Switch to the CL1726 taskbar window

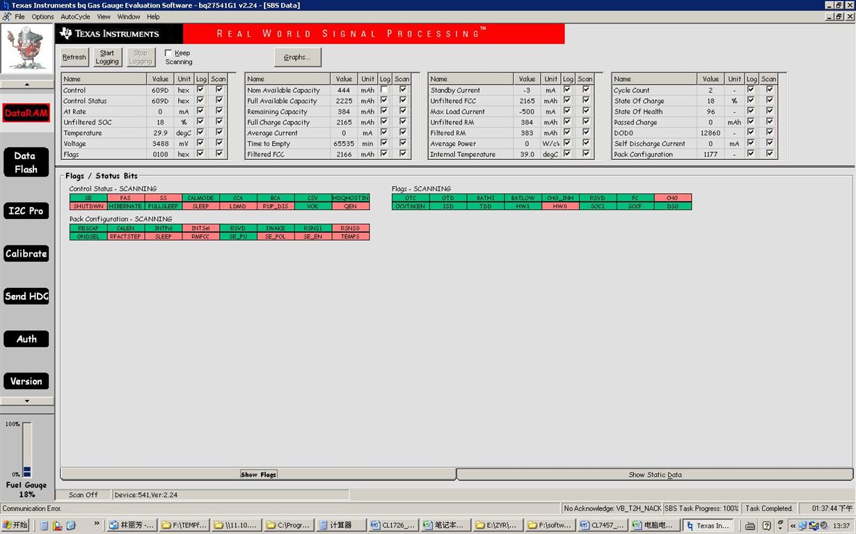pos(393,526)
